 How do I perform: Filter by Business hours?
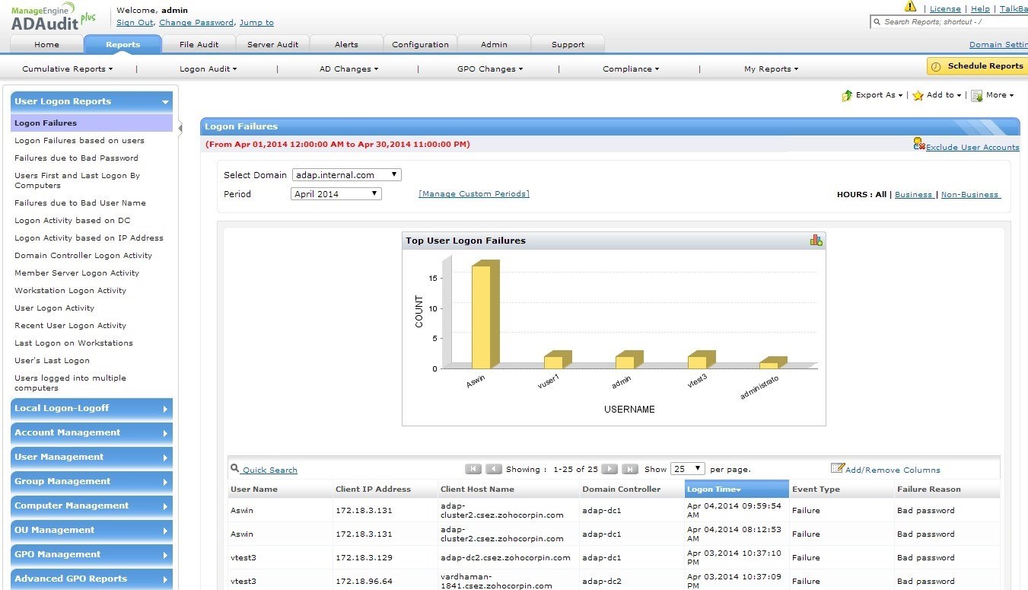coord(913,194)
